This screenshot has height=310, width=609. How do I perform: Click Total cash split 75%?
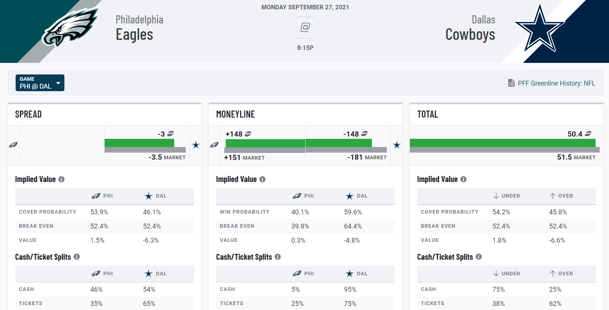pos(499,290)
